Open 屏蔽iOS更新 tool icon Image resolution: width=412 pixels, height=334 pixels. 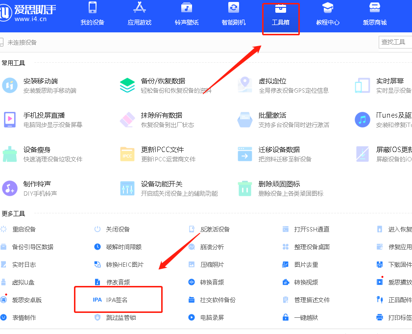[x=363, y=154]
